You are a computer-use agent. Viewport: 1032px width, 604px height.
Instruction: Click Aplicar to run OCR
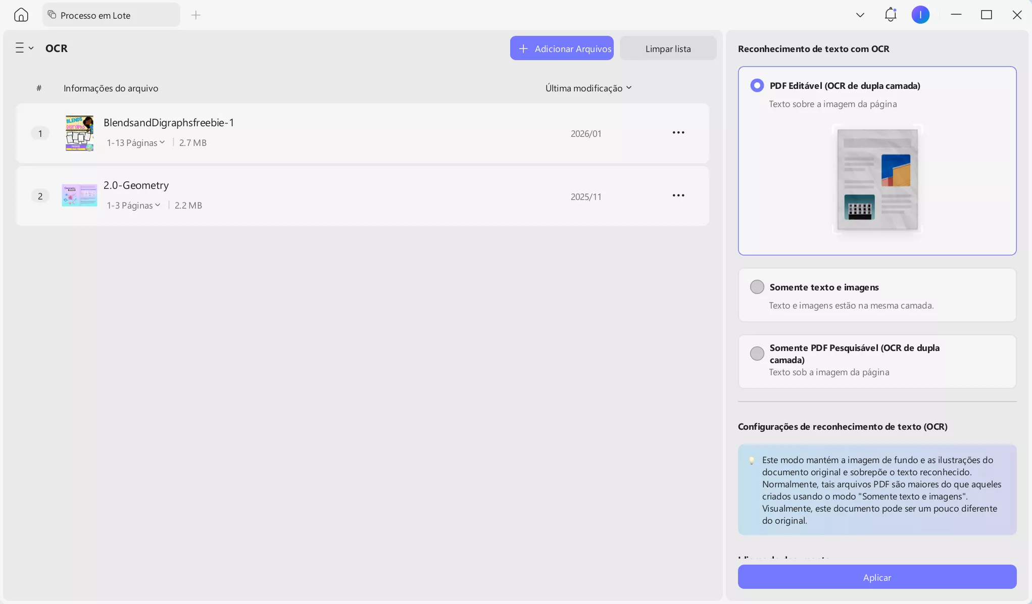[x=876, y=577]
